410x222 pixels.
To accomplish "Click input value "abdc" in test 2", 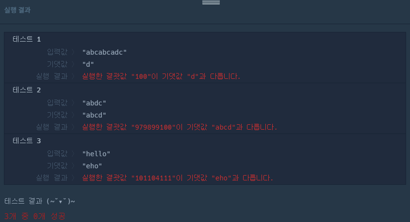I will point(94,103).
